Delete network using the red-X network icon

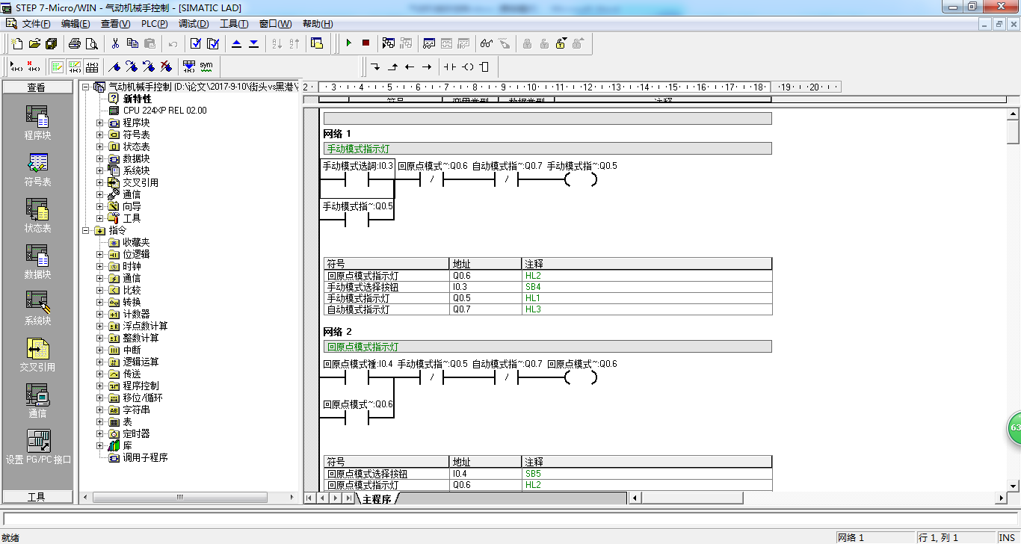click(x=33, y=67)
